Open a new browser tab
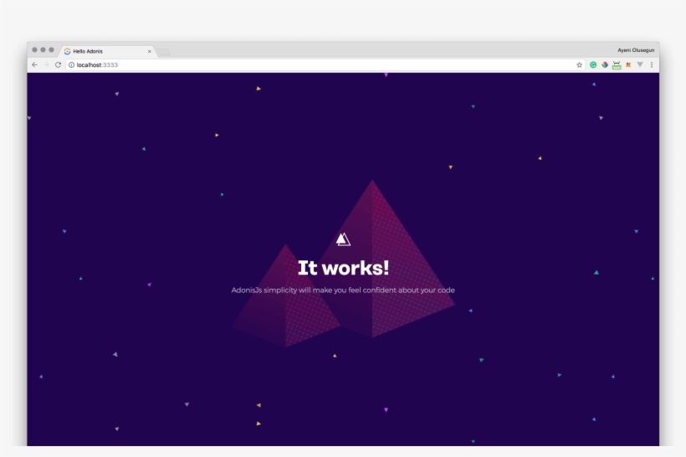 click(164, 52)
